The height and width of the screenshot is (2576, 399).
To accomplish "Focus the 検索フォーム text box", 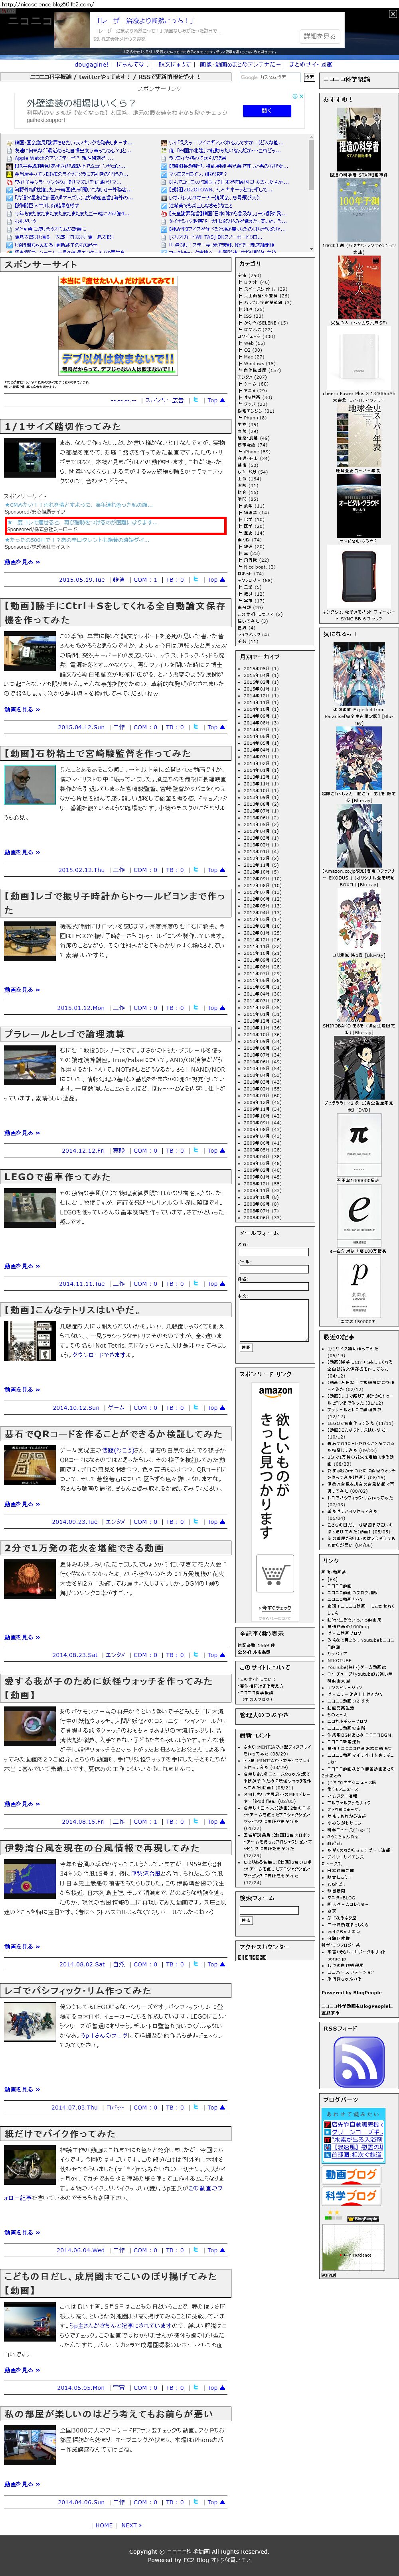I will click(269, 1910).
